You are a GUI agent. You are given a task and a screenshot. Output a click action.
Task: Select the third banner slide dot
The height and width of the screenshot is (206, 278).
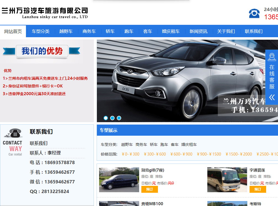119,118
